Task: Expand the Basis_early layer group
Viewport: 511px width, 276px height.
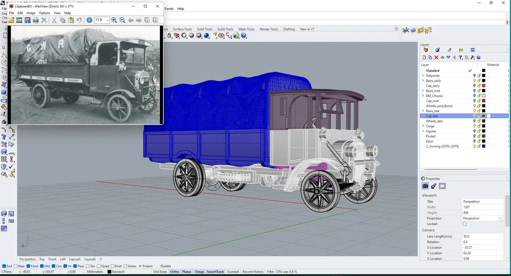Action: click(423, 81)
